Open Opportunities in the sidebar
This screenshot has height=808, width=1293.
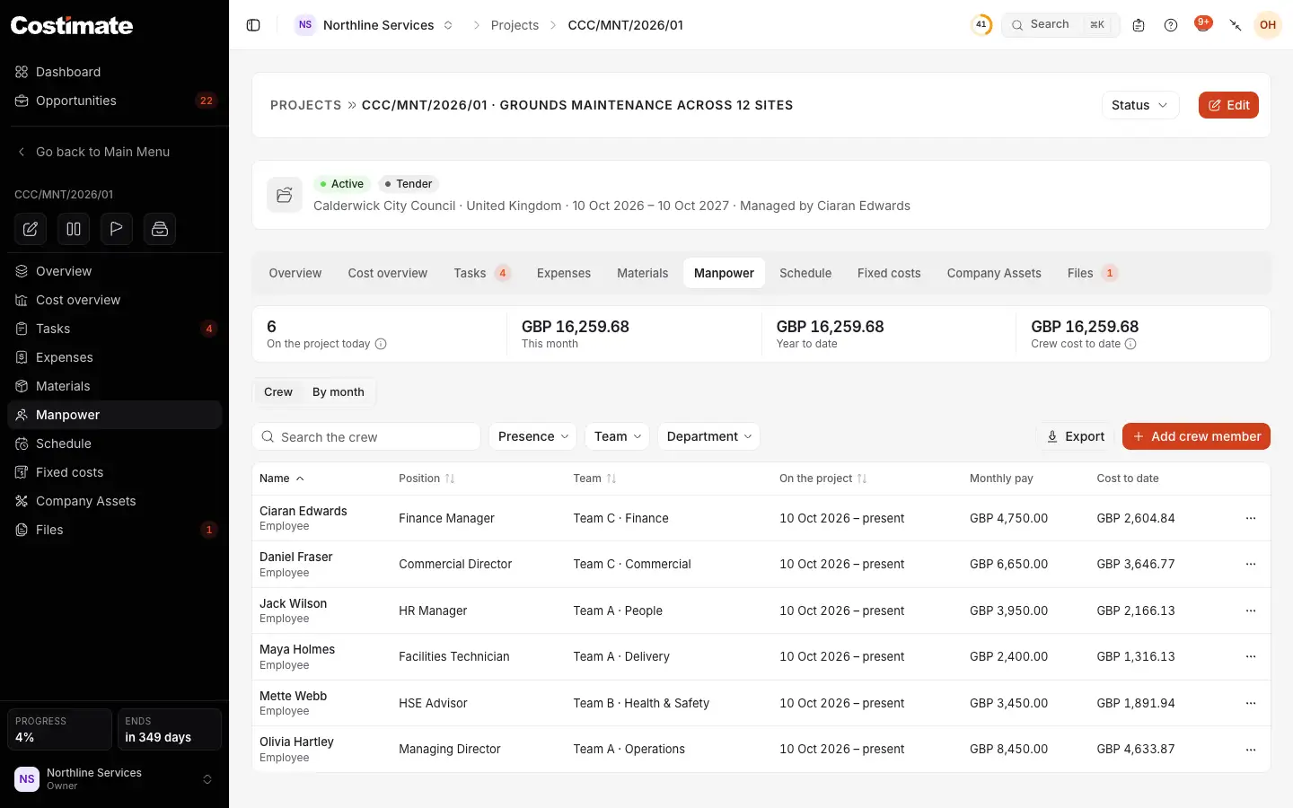[115, 101]
